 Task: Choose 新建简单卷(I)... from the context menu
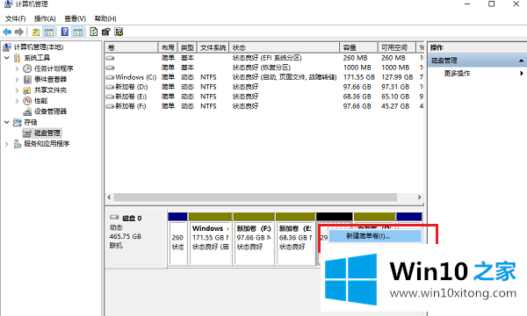(x=375, y=236)
